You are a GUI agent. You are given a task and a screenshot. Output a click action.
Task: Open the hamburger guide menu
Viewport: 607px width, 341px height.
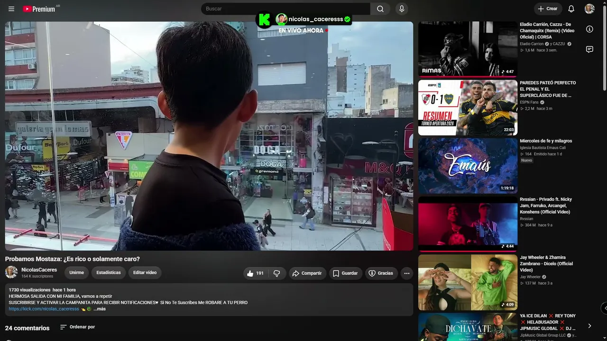11,9
